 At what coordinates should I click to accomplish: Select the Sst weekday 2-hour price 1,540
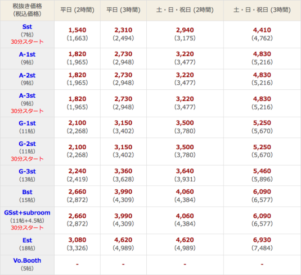coord(78,30)
